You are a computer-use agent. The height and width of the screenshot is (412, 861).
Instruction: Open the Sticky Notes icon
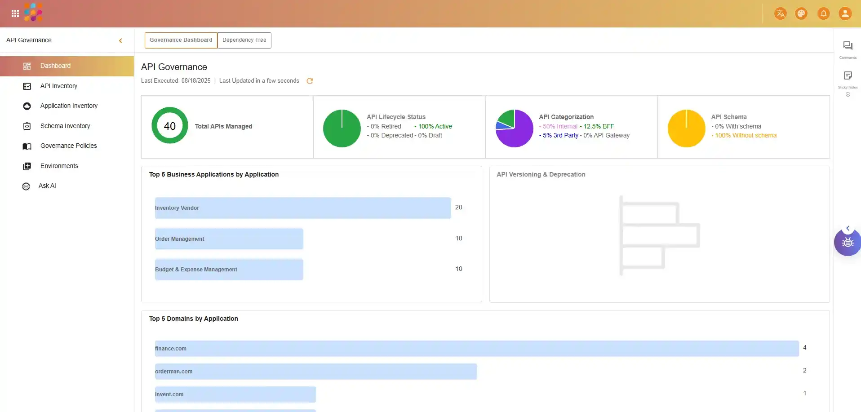click(848, 75)
